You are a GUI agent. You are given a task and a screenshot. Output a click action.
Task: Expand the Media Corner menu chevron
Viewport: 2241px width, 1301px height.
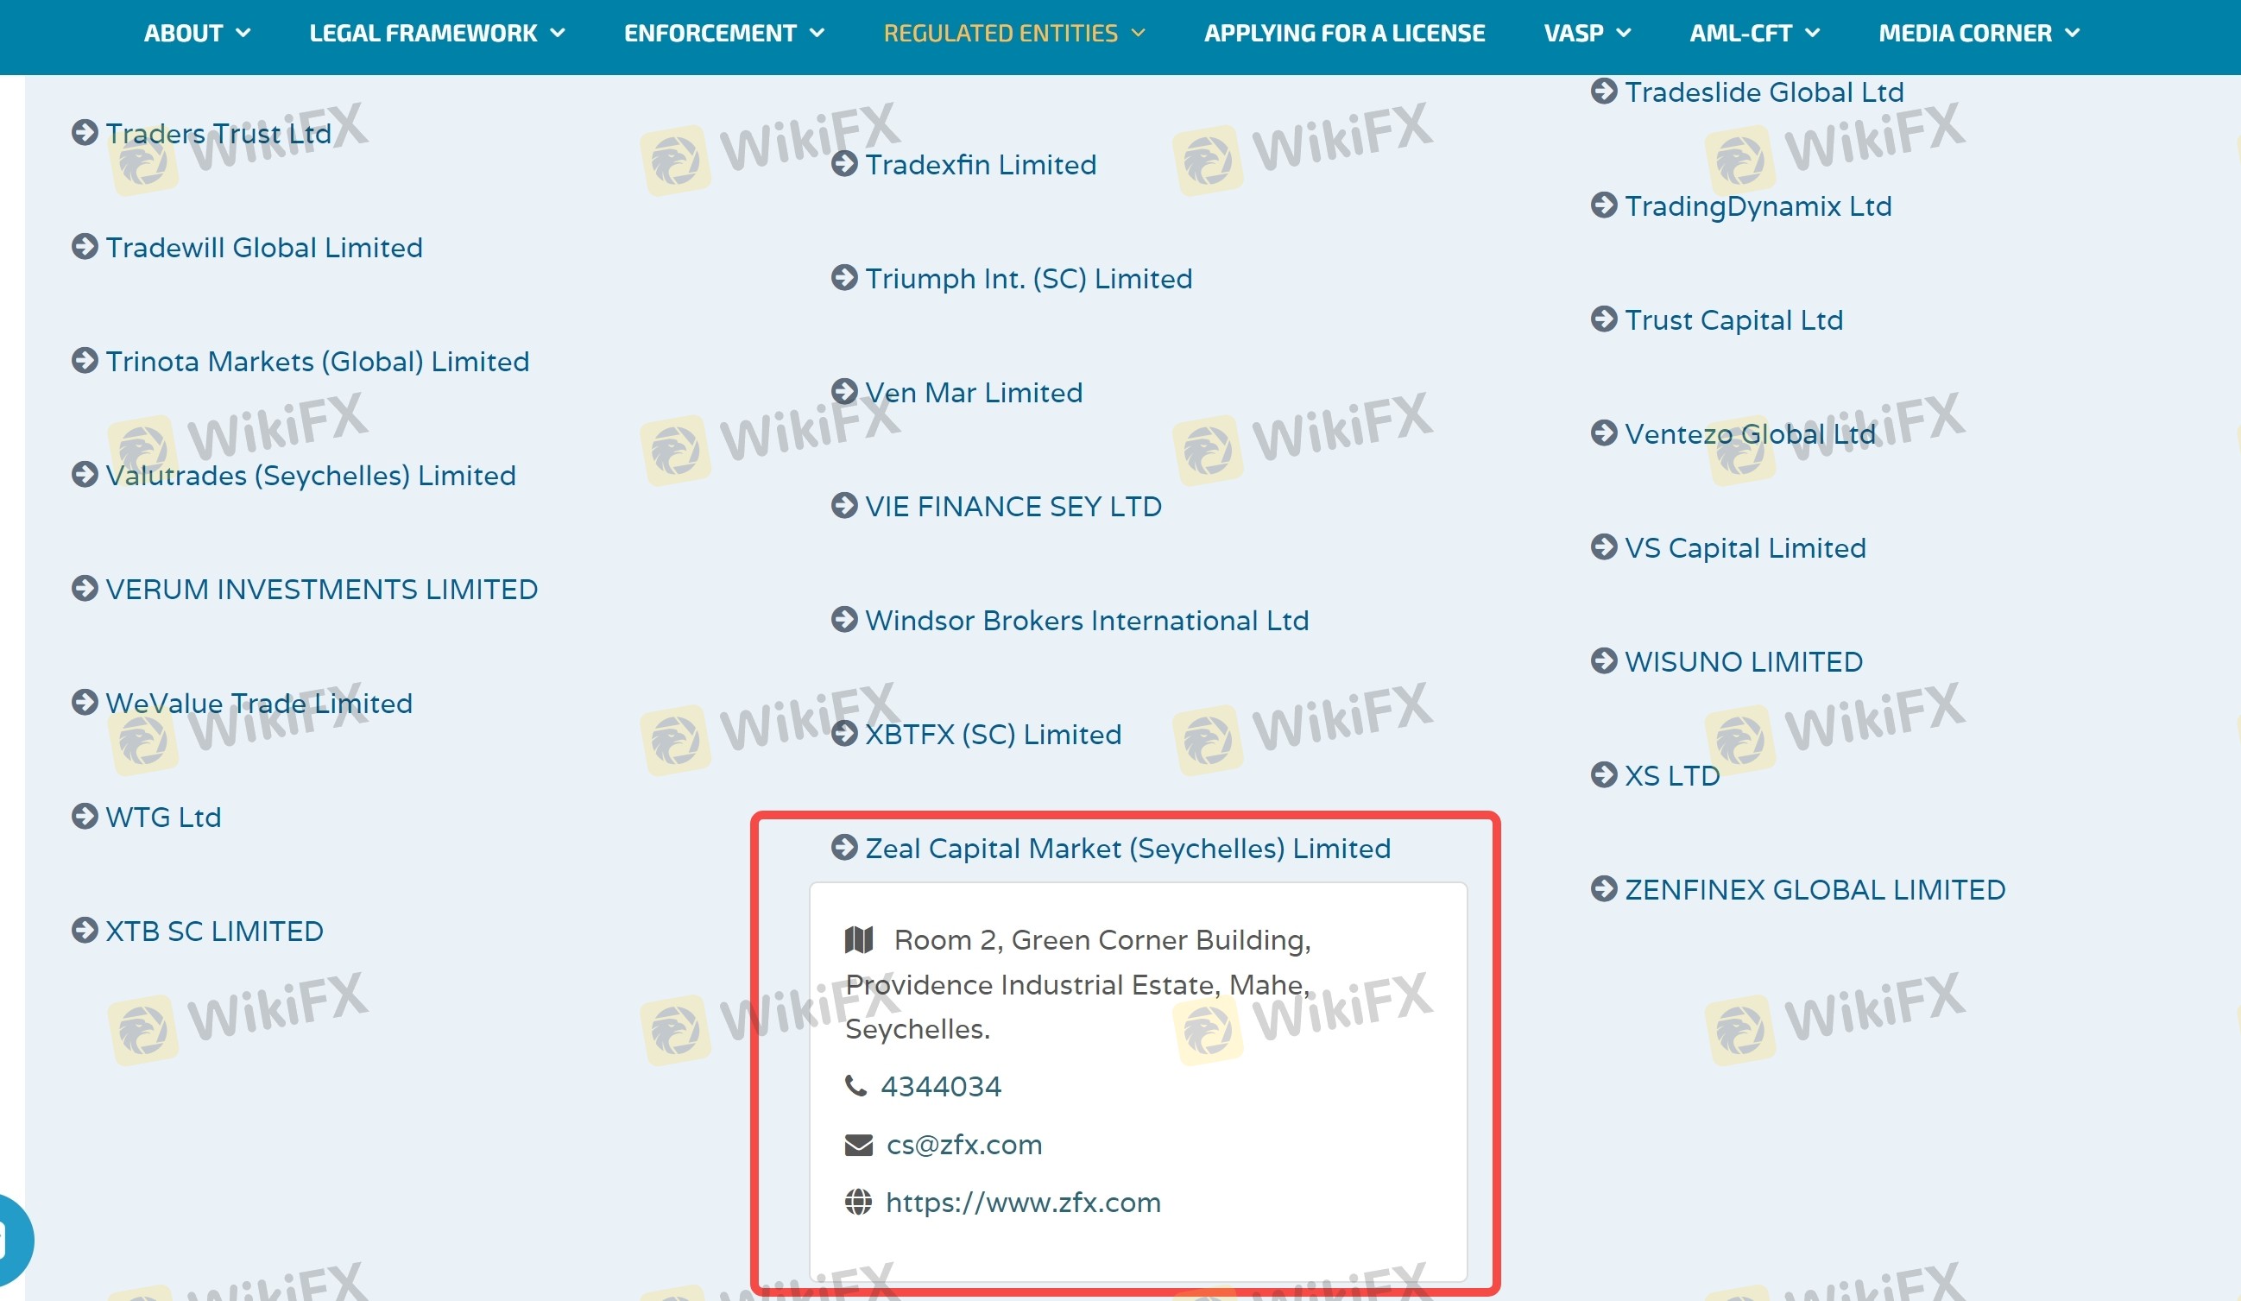tap(2072, 34)
